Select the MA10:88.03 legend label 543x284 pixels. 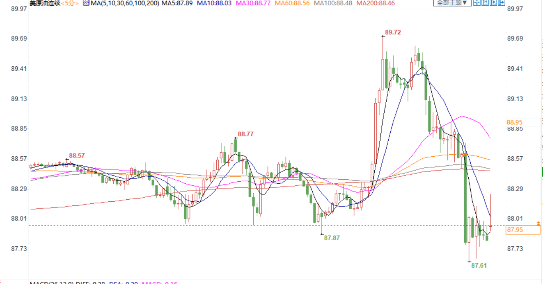click(214, 3)
